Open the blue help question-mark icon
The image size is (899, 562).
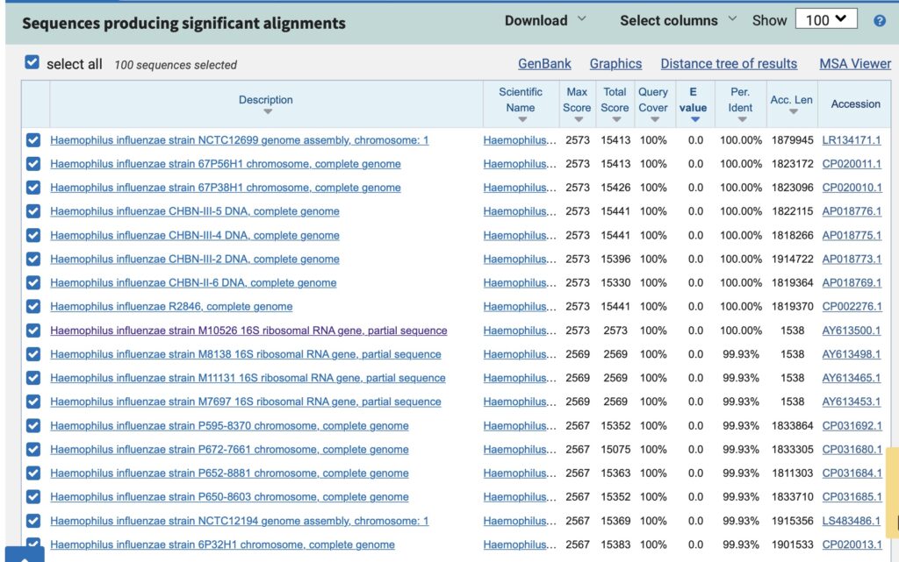[x=879, y=21]
